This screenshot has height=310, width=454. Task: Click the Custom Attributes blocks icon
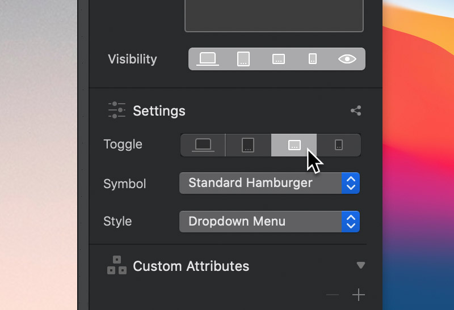click(117, 265)
